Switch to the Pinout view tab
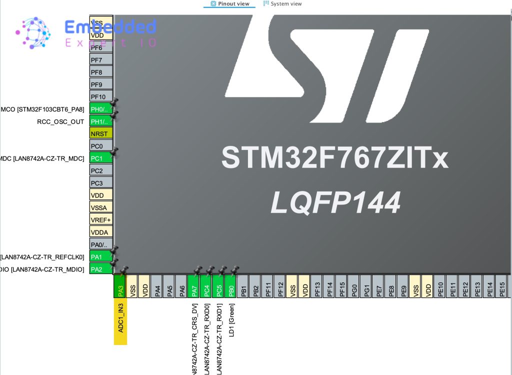Image resolution: width=512 pixels, height=375 pixels. pyautogui.click(x=229, y=3)
